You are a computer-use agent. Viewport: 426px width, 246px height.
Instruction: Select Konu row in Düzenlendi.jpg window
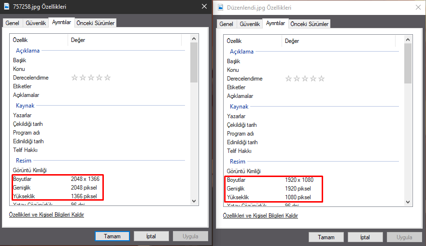[312, 70]
